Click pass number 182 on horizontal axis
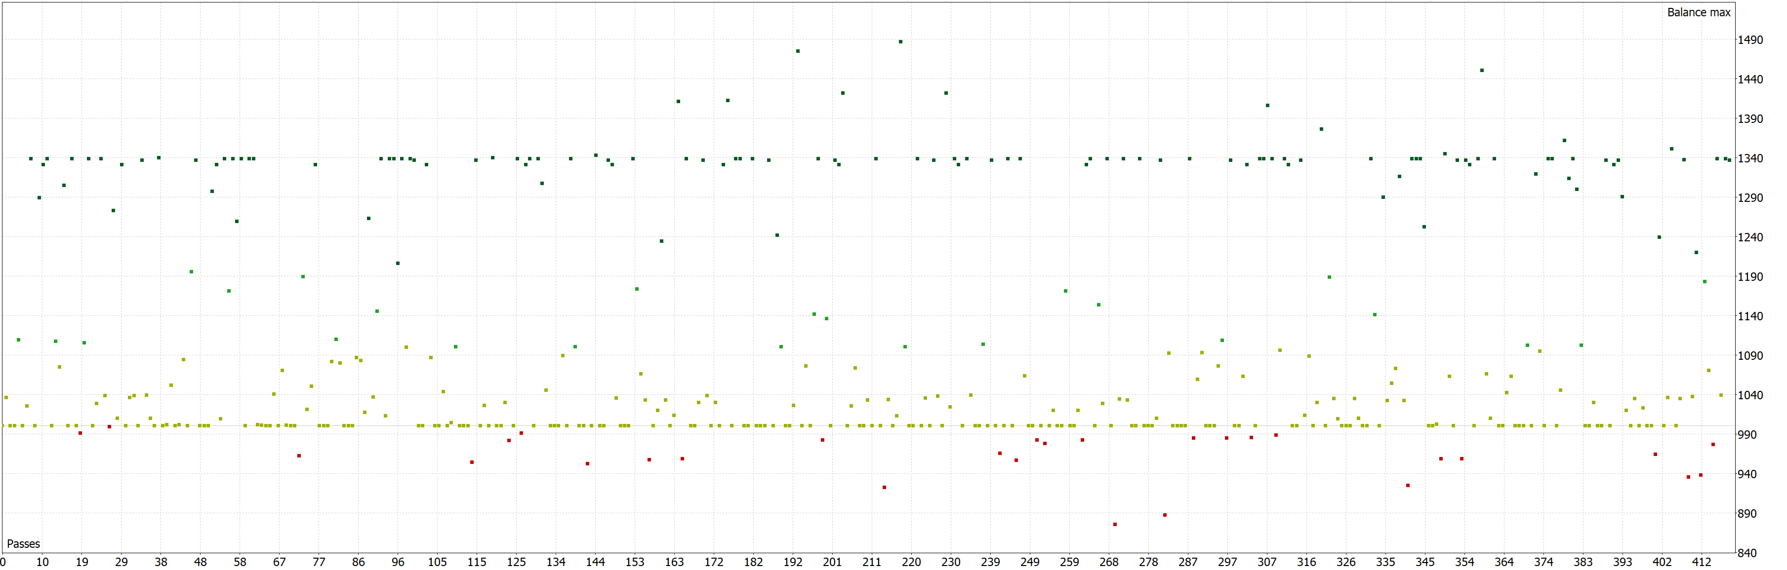Viewport: 1787px width, 570px height. [x=753, y=563]
